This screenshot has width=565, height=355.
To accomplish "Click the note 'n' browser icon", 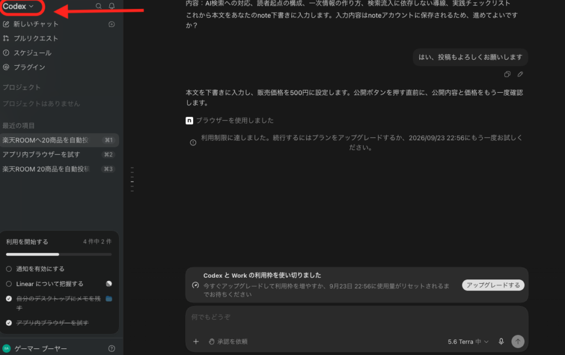I will [x=189, y=121].
